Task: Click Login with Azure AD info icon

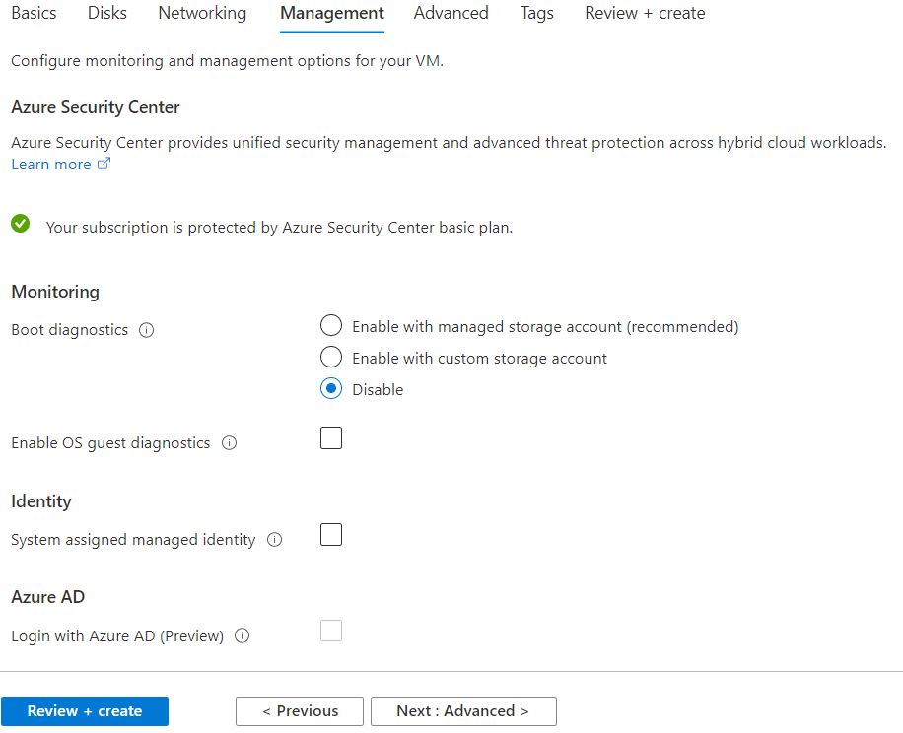Action: coord(243,636)
